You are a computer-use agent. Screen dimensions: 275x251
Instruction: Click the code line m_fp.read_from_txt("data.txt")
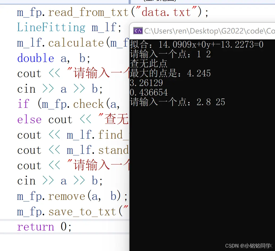pyautogui.click(x=112, y=13)
